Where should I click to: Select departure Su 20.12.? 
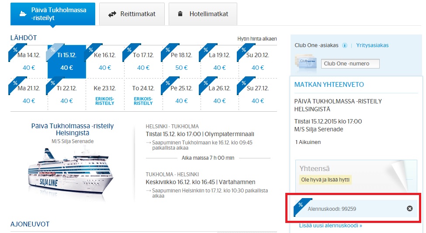(257, 62)
